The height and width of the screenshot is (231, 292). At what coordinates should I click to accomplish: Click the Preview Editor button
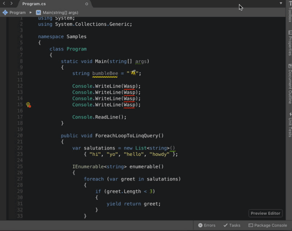pyautogui.click(x=266, y=213)
